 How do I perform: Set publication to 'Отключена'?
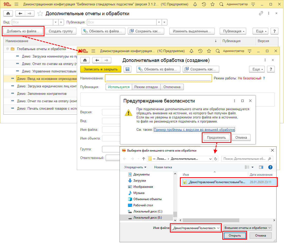coord(172,87)
